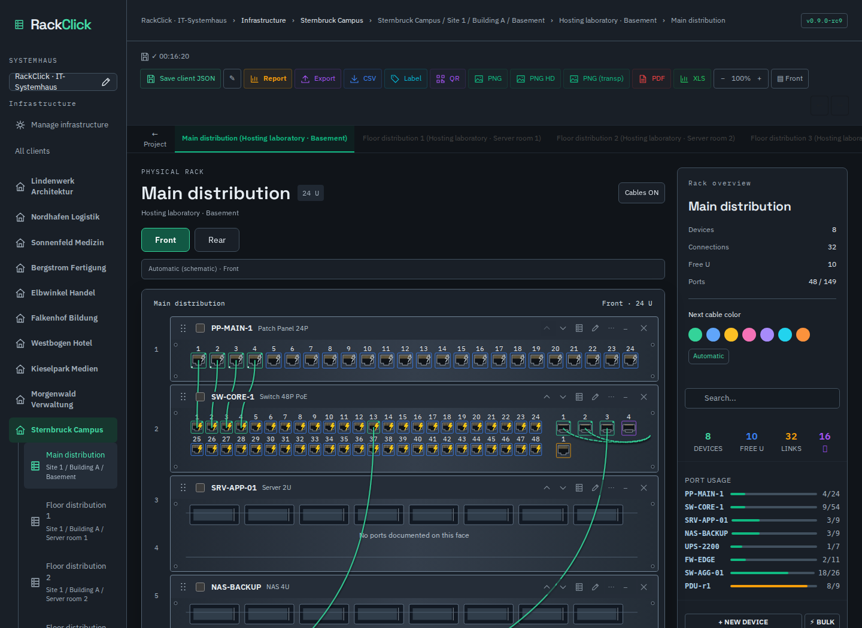Edit PP-MAIN-1 with pencil icon
Viewport: 862px width, 628px height.
(595, 328)
